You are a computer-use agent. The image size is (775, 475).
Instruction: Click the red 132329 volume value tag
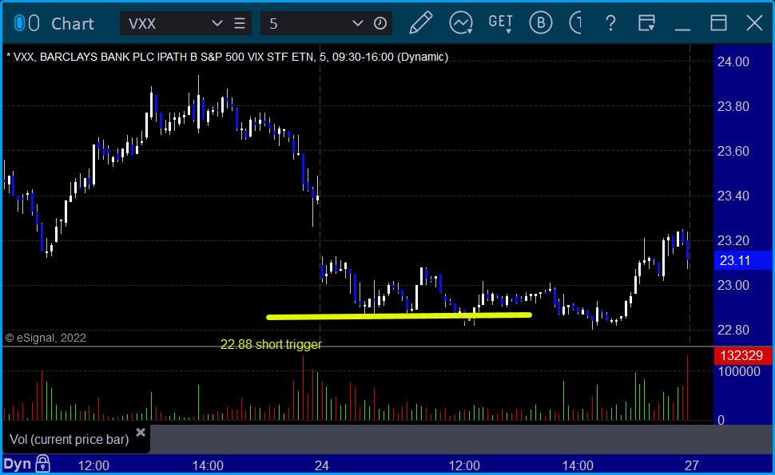click(x=743, y=355)
